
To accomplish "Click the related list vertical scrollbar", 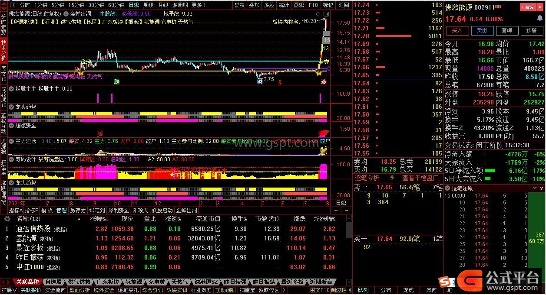I will click(x=349, y=230).
